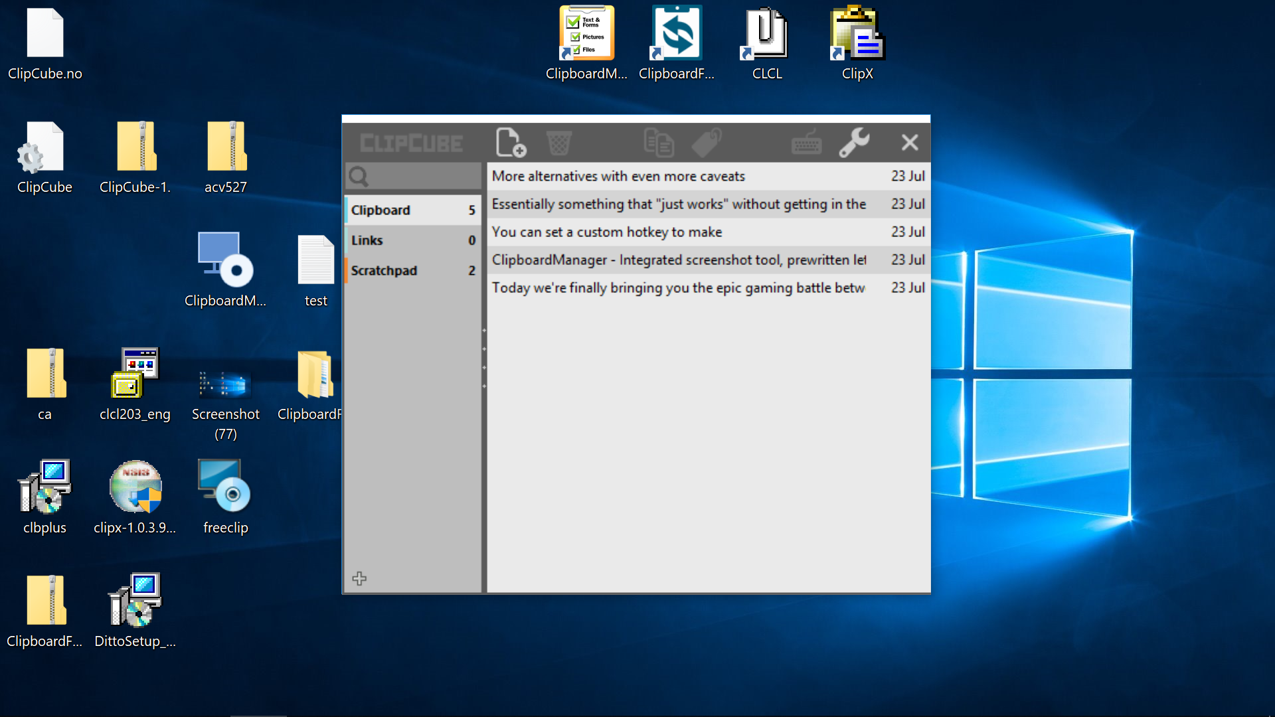Open settings via the wrench icon
This screenshot has width=1275, height=717.
[854, 143]
